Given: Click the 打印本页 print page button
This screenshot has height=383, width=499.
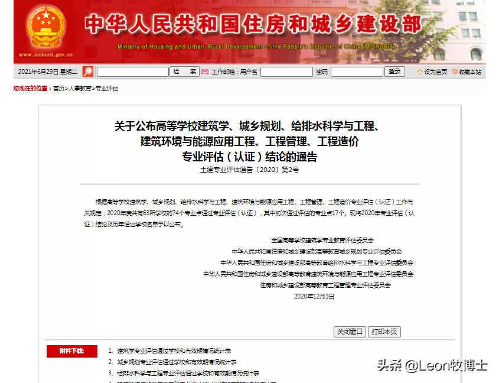Looking at the screenshot, I should [384, 332].
